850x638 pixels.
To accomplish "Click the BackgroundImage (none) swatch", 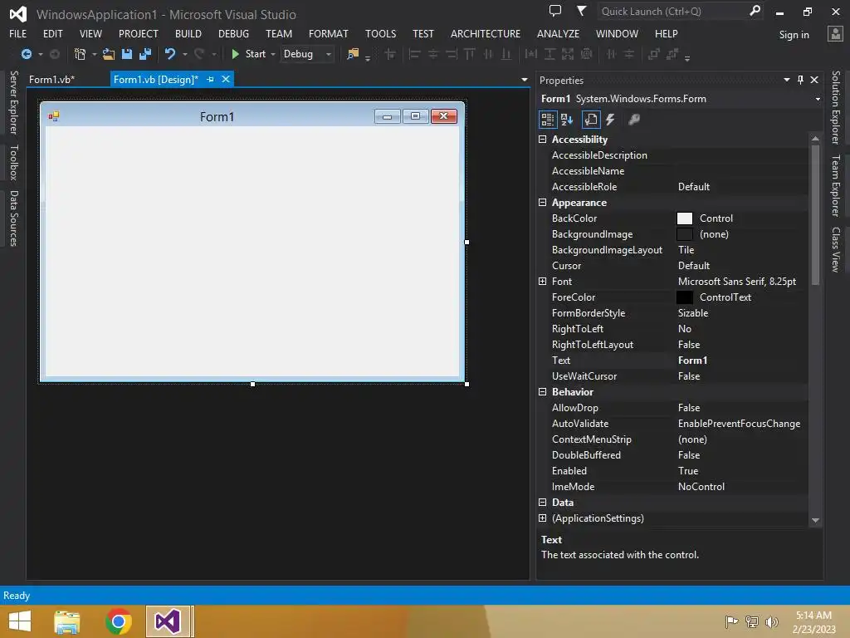I will point(685,234).
